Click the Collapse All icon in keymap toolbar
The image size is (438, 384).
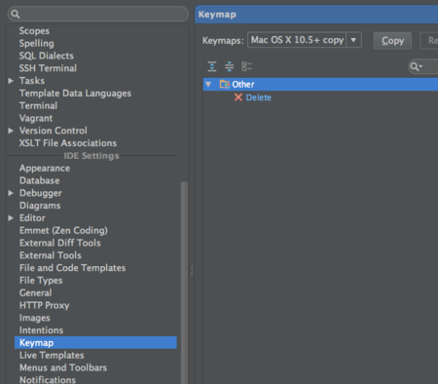click(x=229, y=66)
